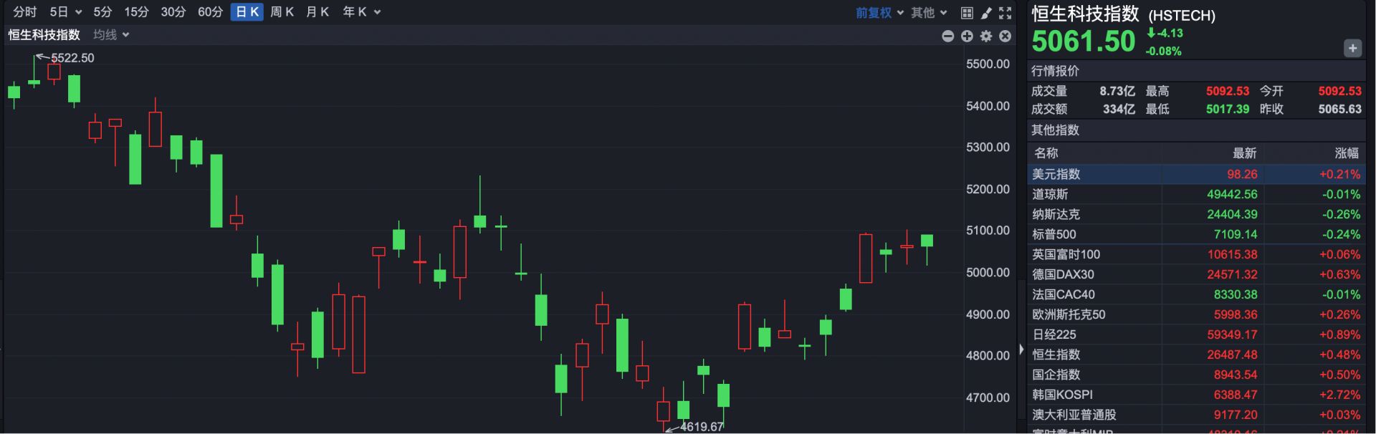Switch to 分时 intraday tab

click(x=25, y=12)
